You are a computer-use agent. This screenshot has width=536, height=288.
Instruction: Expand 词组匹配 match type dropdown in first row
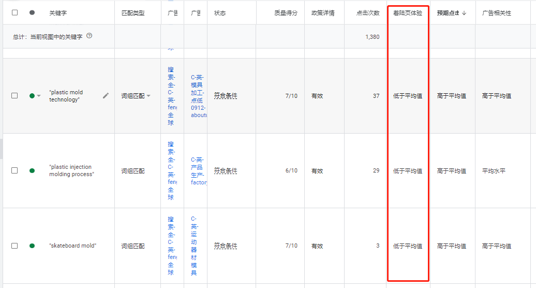pos(148,96)
